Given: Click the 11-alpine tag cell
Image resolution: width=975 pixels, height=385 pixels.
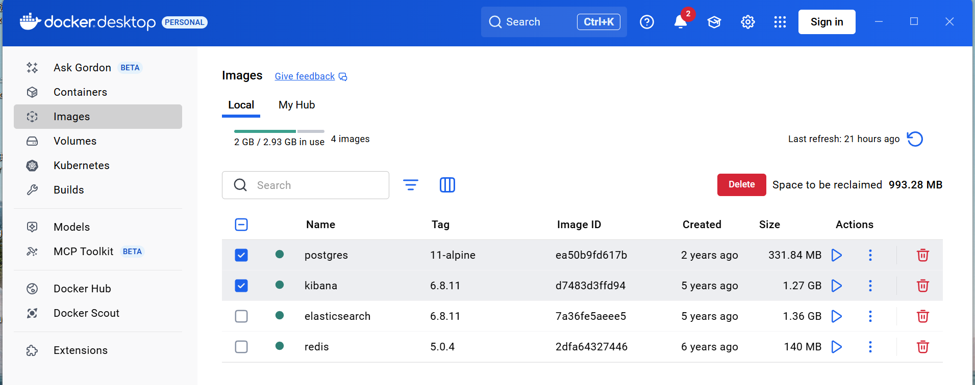Looking at the screenshot, I should pyautogui.click(x=453, y=255).
